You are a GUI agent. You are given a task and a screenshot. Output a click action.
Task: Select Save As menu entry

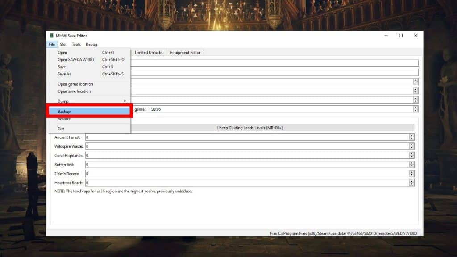tap(89, 74)
